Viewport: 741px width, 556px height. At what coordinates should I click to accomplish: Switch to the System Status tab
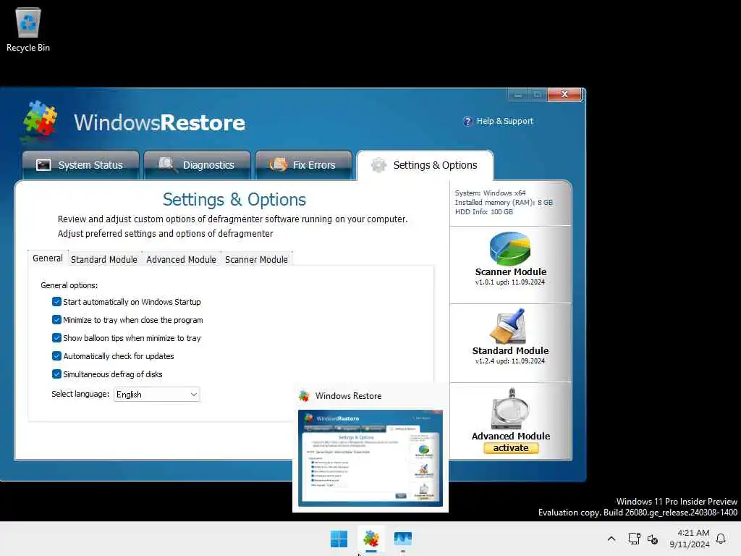click(81, 165)
